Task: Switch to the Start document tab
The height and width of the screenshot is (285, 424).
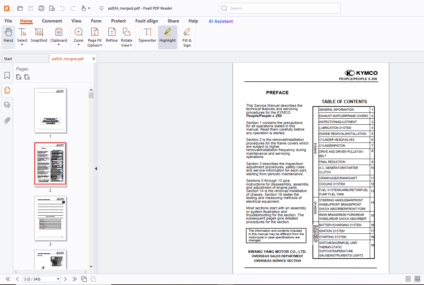Action: 25,59
